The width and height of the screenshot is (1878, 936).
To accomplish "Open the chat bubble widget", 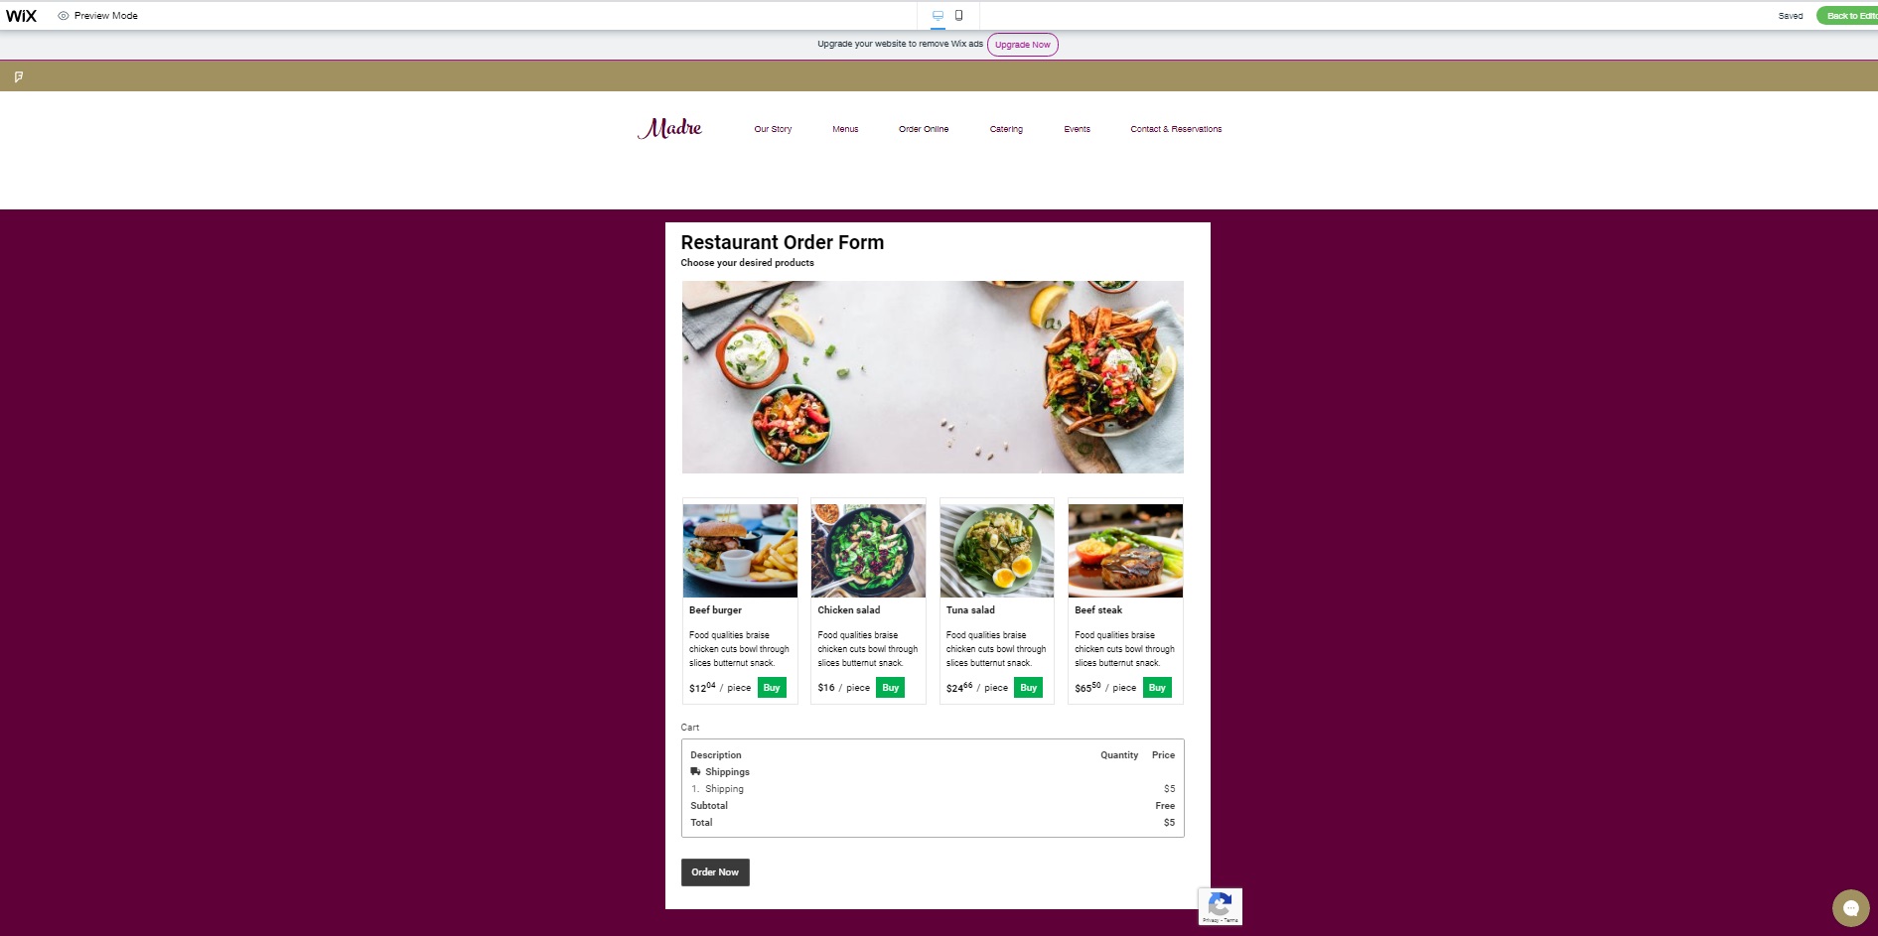I will click(1850, 907).
